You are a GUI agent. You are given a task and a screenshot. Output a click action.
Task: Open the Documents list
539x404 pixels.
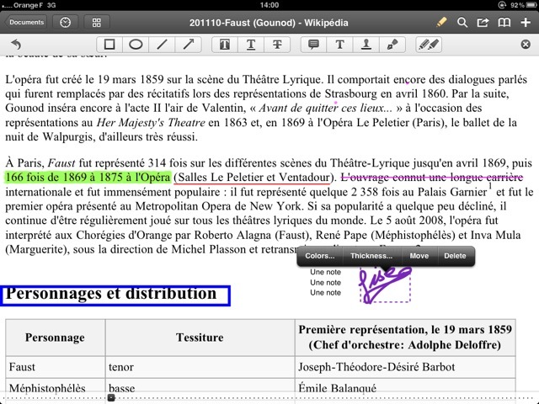click(27, 23)
